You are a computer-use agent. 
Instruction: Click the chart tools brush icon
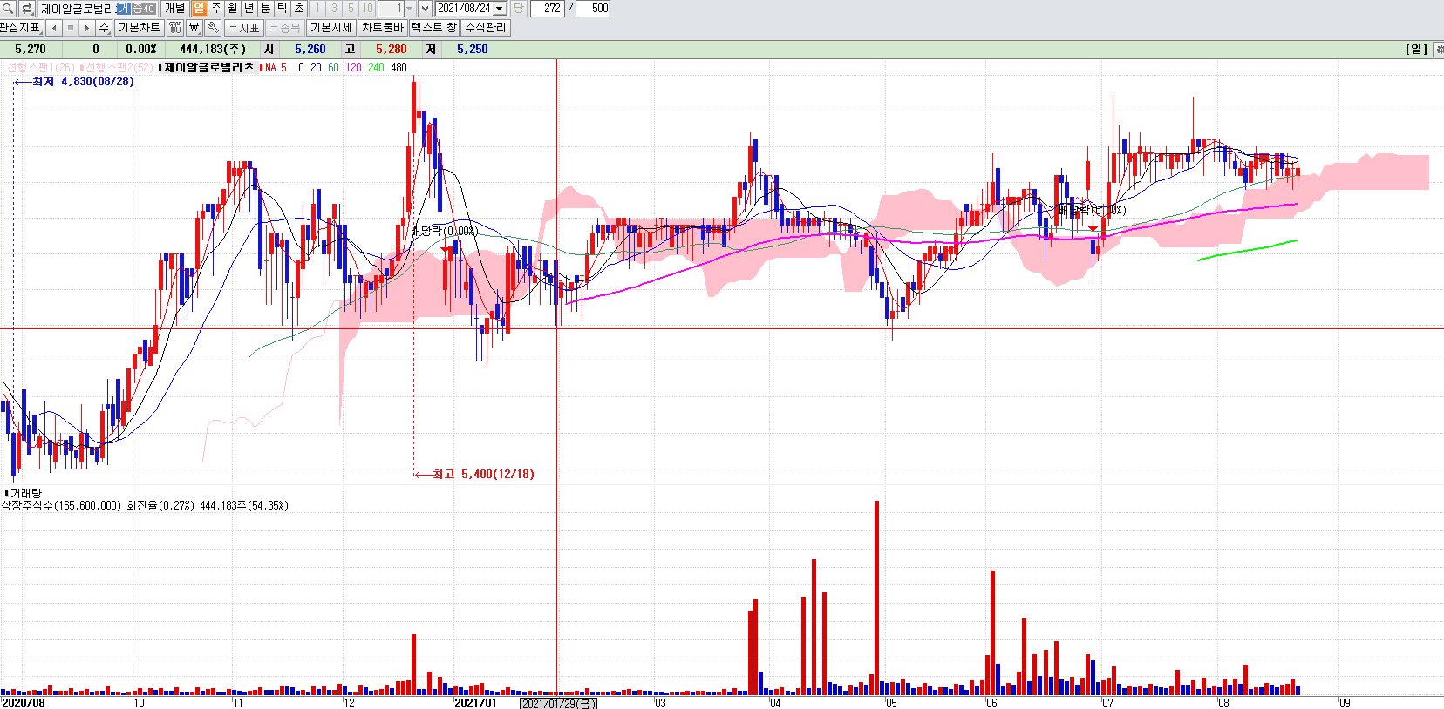click(x=175, y=28)
